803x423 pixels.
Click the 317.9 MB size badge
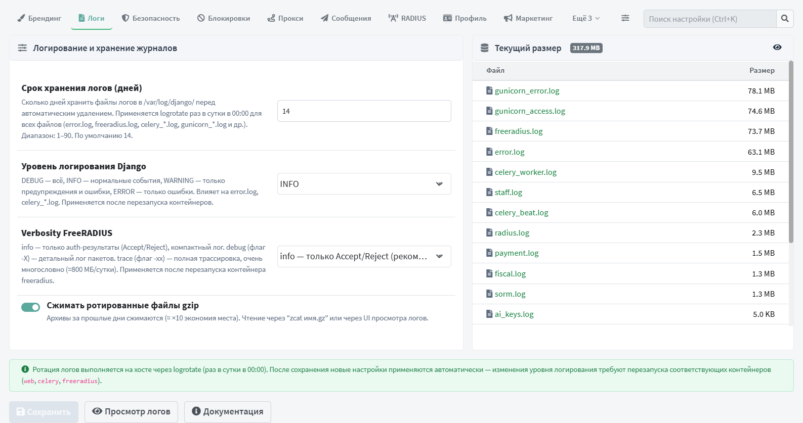click(586, 48)
